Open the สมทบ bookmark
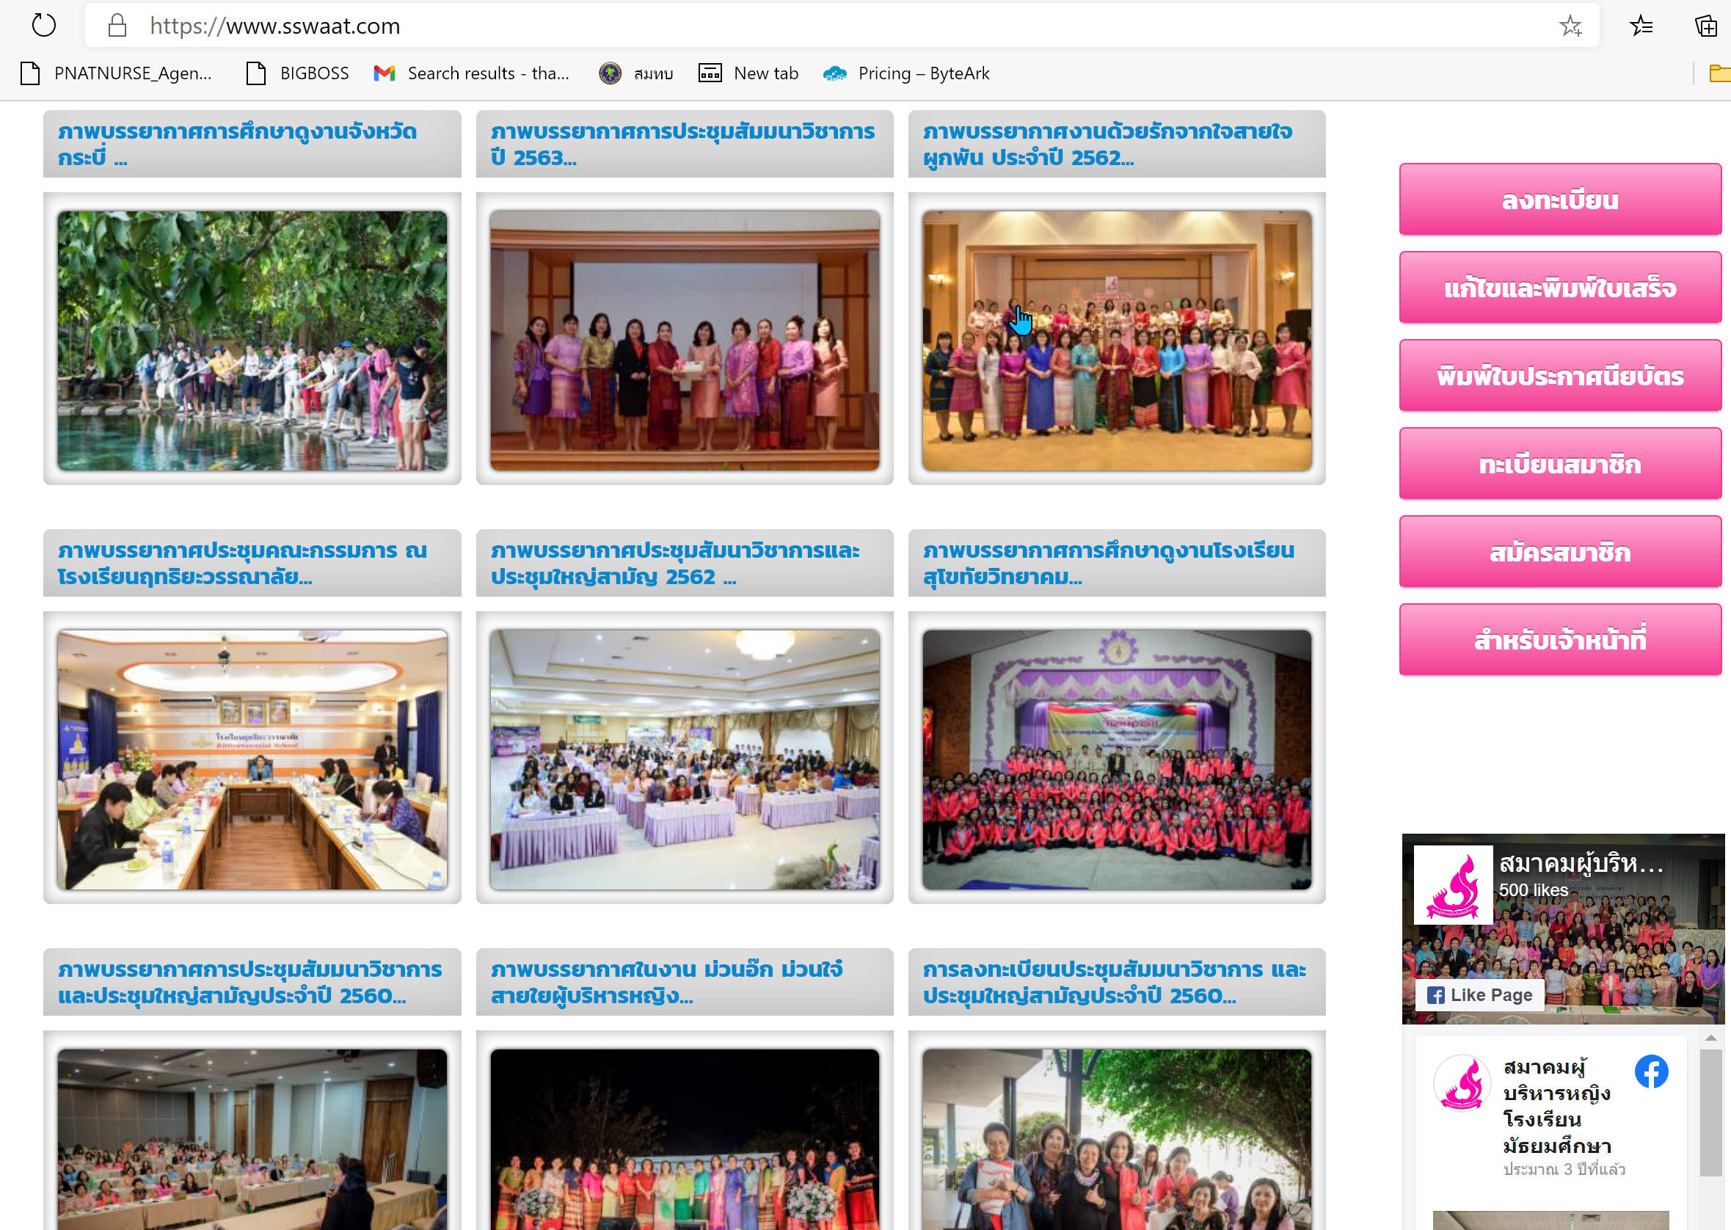The image size is (1731, 1230). click(x=636, y=73)
